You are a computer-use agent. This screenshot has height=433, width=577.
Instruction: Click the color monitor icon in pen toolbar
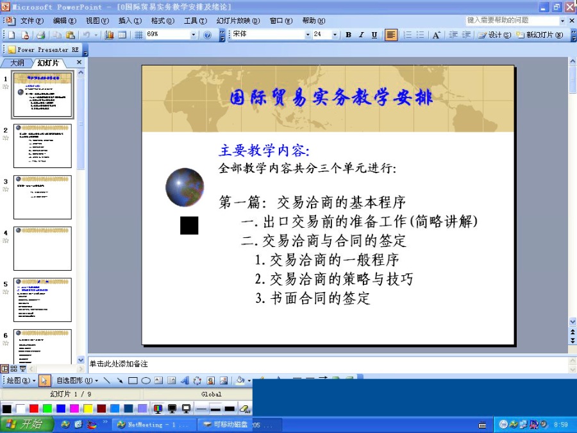tap(158, 409)
